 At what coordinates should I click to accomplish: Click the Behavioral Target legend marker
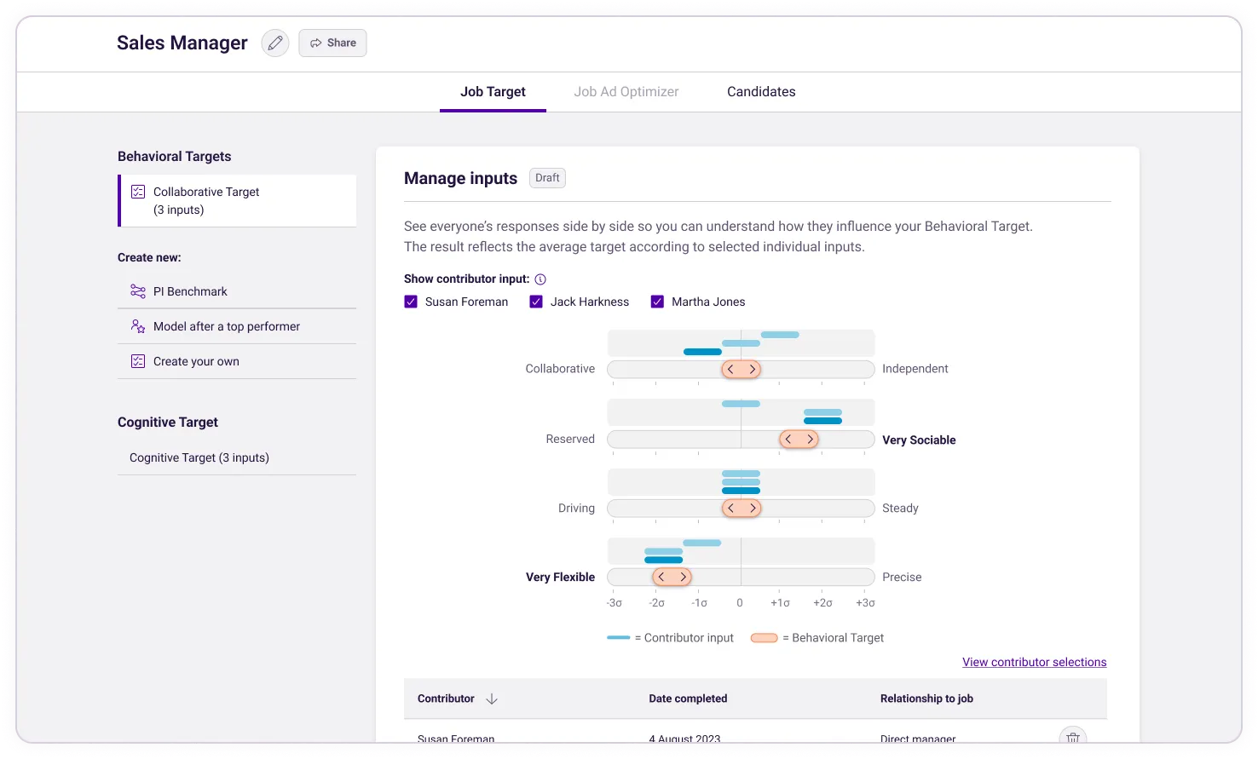pyautogui.click(x=764, y=637)
